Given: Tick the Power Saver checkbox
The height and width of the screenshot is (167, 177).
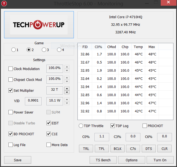Looking at the screenshot, I should 11,112.
